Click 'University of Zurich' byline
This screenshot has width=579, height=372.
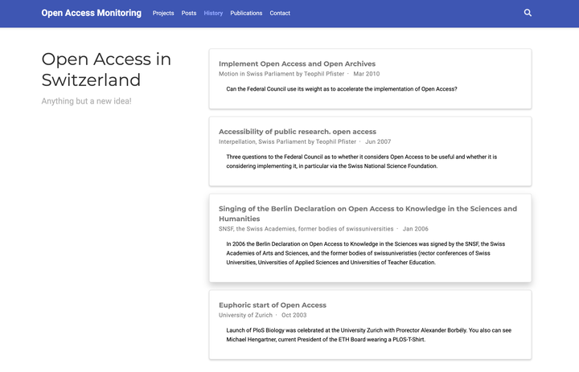coord(245,315)
